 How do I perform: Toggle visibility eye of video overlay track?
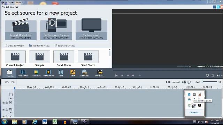point(4,102)
